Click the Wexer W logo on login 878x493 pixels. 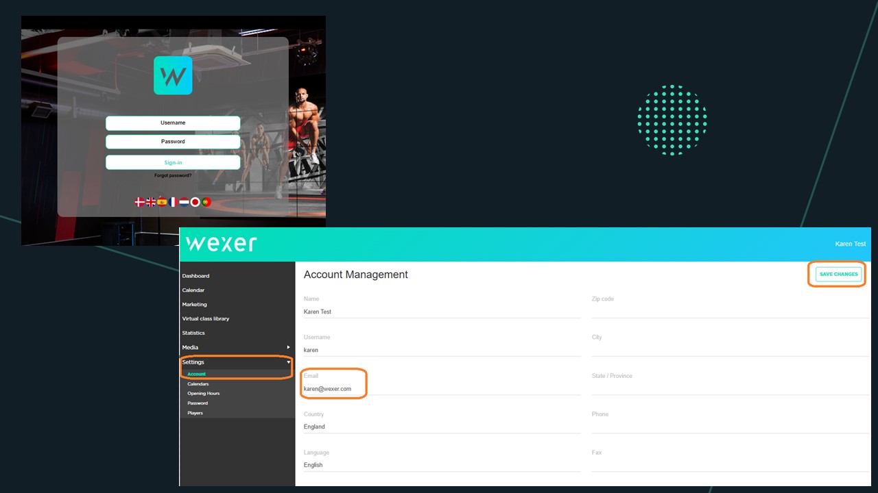tap(173, 75)
